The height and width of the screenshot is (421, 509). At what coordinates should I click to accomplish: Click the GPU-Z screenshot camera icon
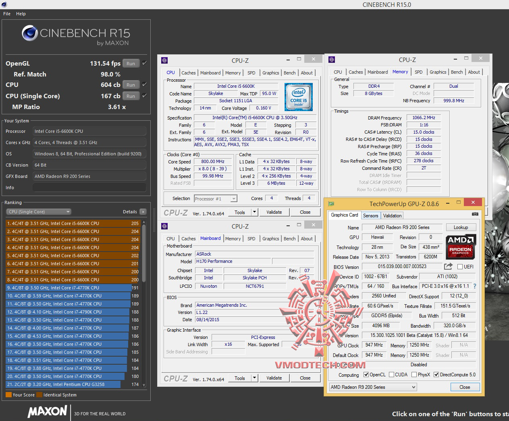pos(475,214)
